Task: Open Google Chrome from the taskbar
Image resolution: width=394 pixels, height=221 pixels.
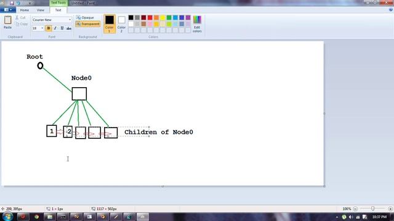Action: click(x=37, y=217)
